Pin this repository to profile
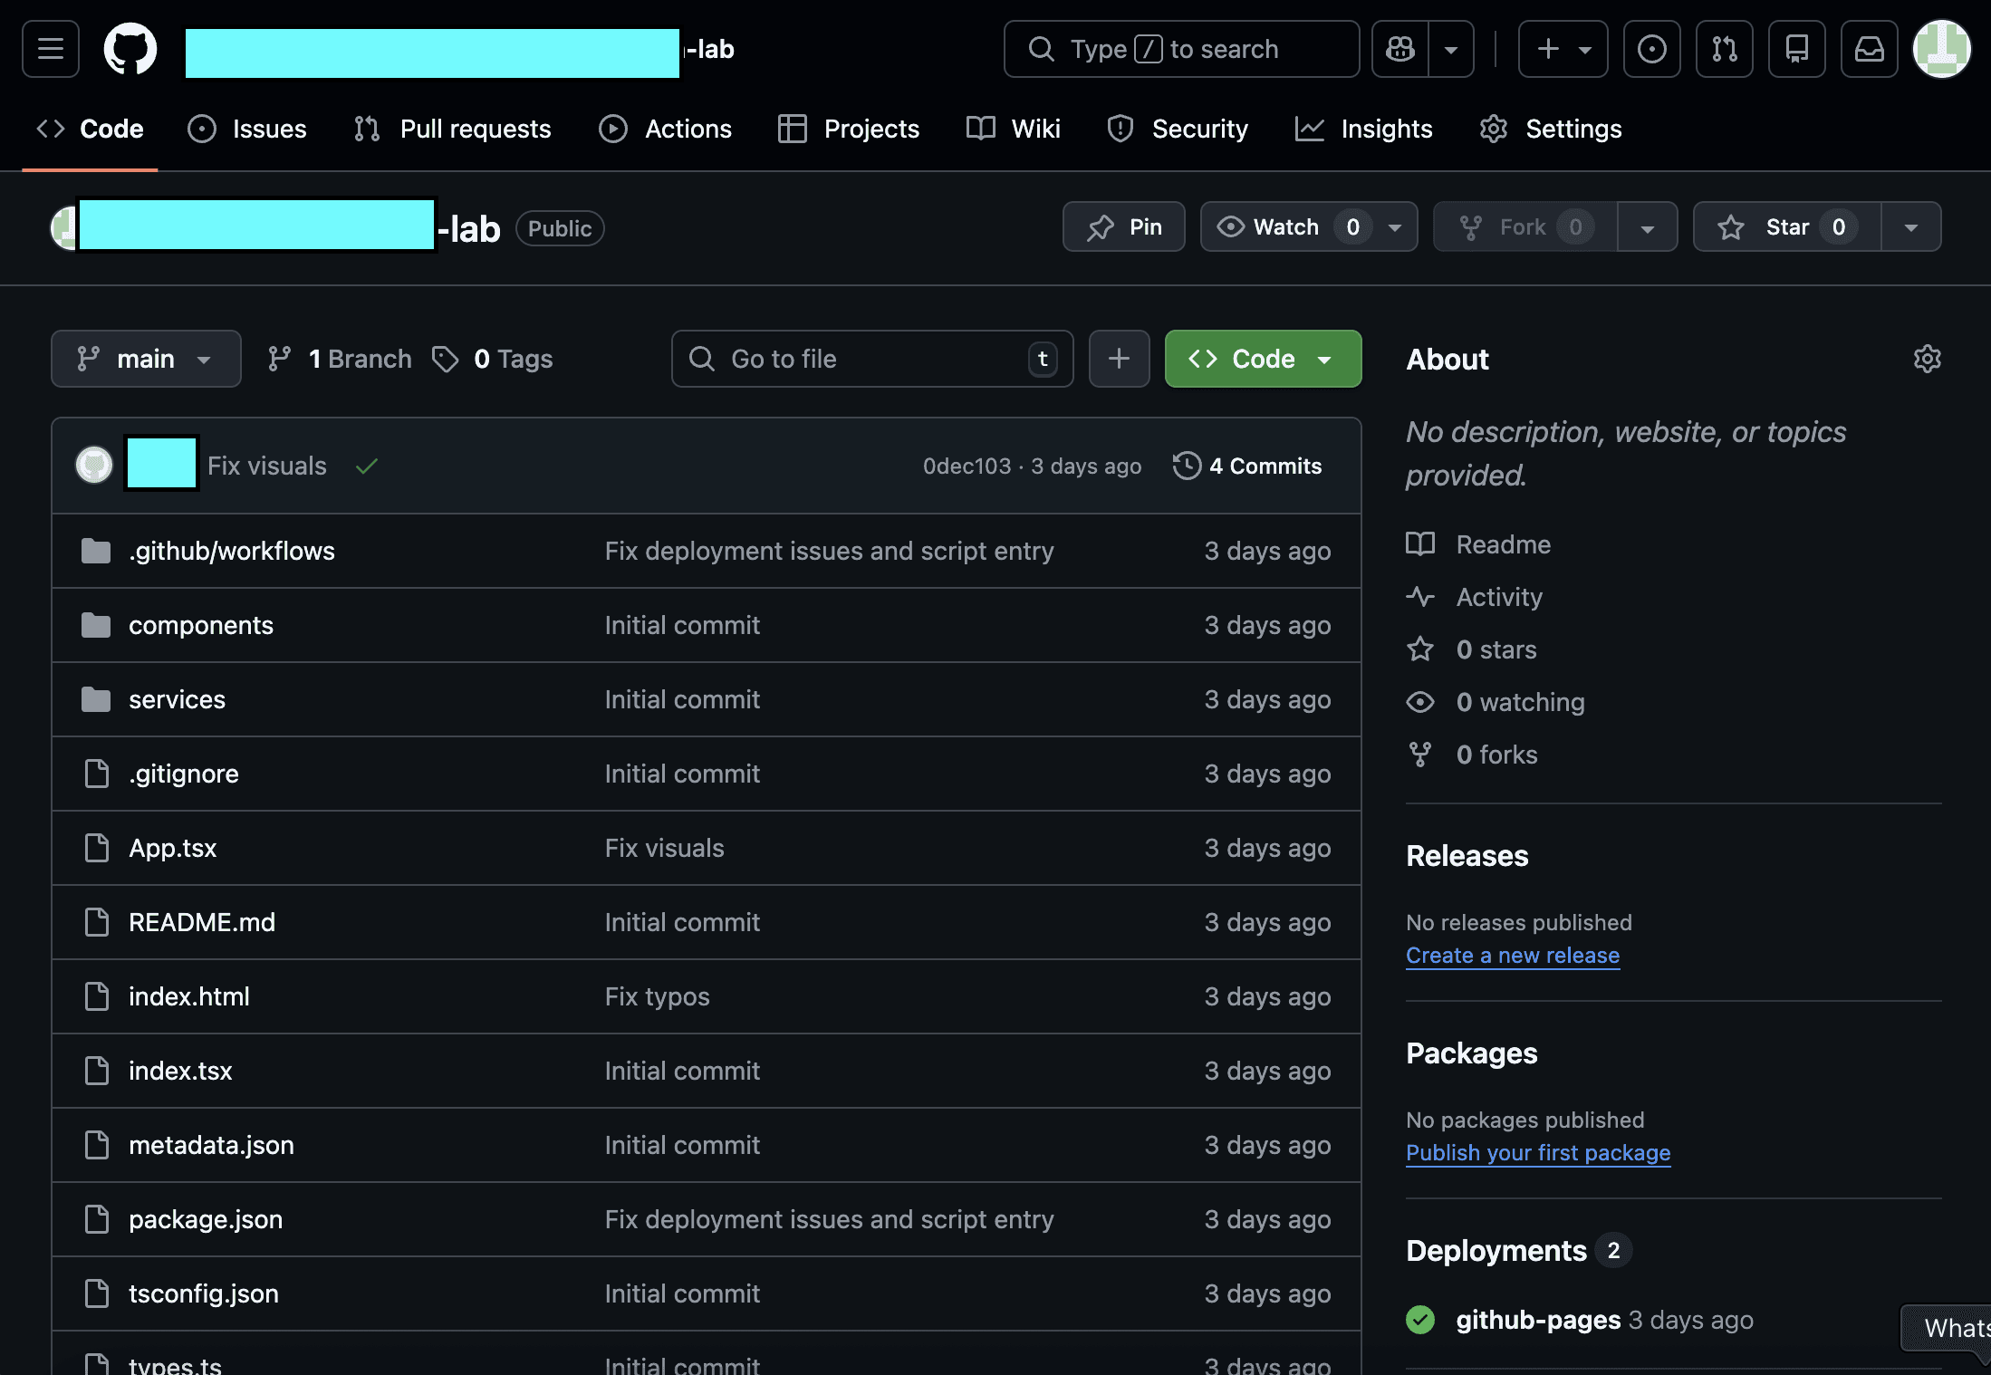1991x1375 pixels. (x=1123, y=226)
